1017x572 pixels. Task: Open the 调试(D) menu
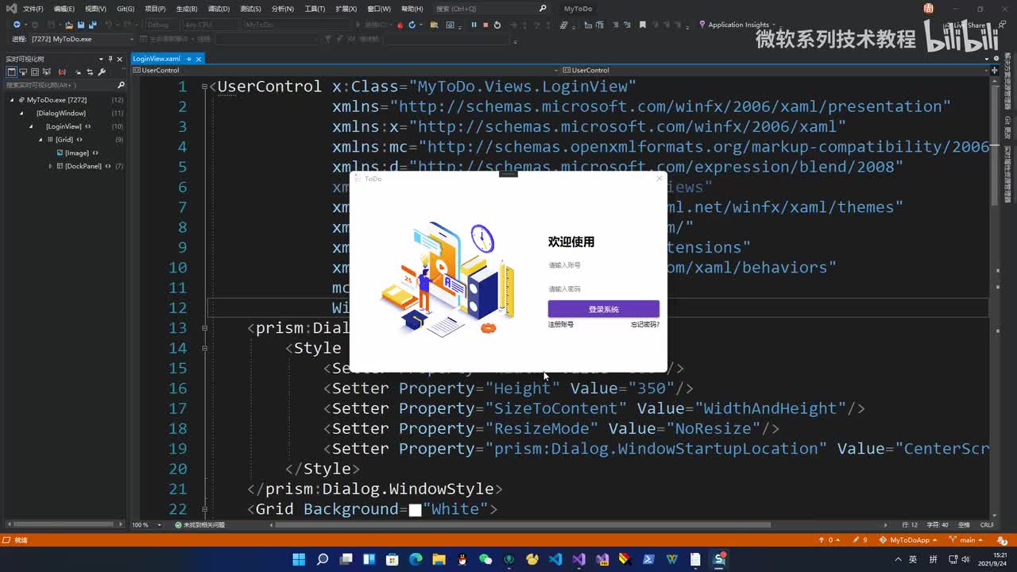218,9
